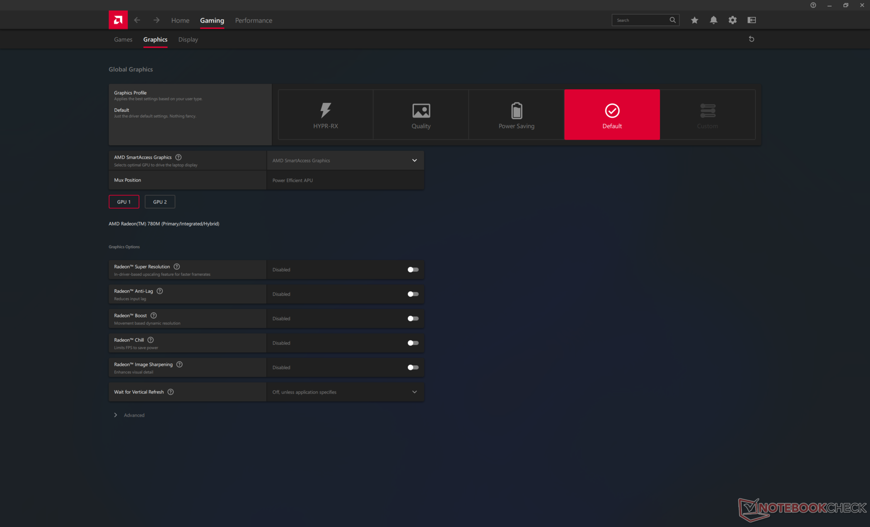This screenshot has width=870, height=527.
Task: Switch to the Performance tab
Action: [253, 20]
